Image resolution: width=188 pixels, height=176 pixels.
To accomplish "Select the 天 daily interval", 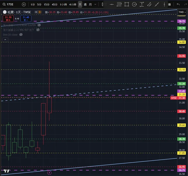I will click(80, 5).
